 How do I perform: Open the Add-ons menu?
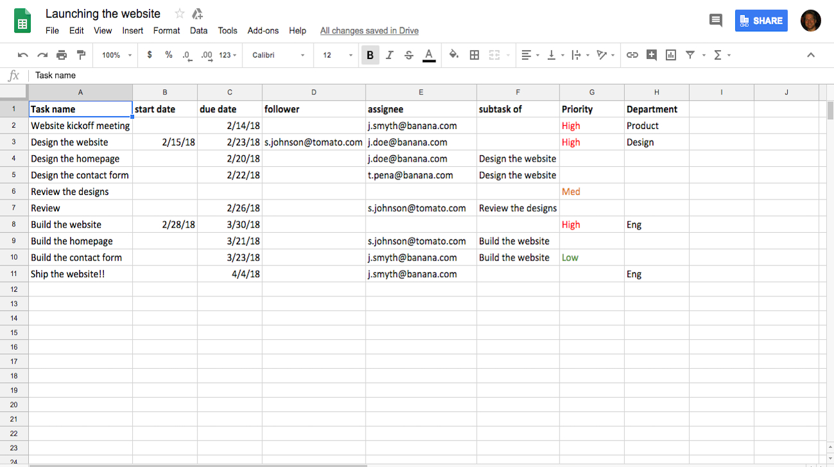[263, 30]
